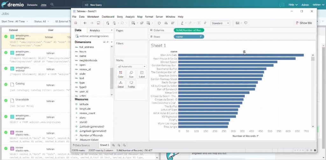Open the Worksheet menu
The image size is (326, 160).
[93, 17]
